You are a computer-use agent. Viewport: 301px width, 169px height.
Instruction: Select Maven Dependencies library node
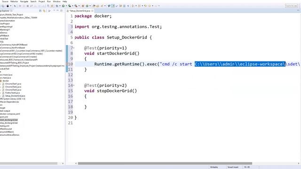tap(9, 102)
